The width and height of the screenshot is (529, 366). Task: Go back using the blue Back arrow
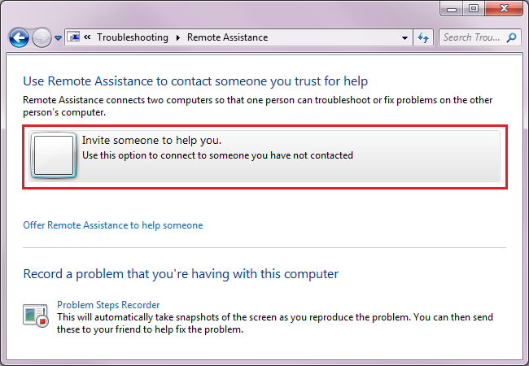(x=19, y=37)
